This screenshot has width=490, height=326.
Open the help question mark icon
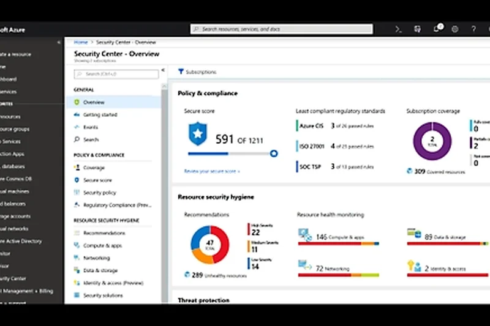[473, 29]
